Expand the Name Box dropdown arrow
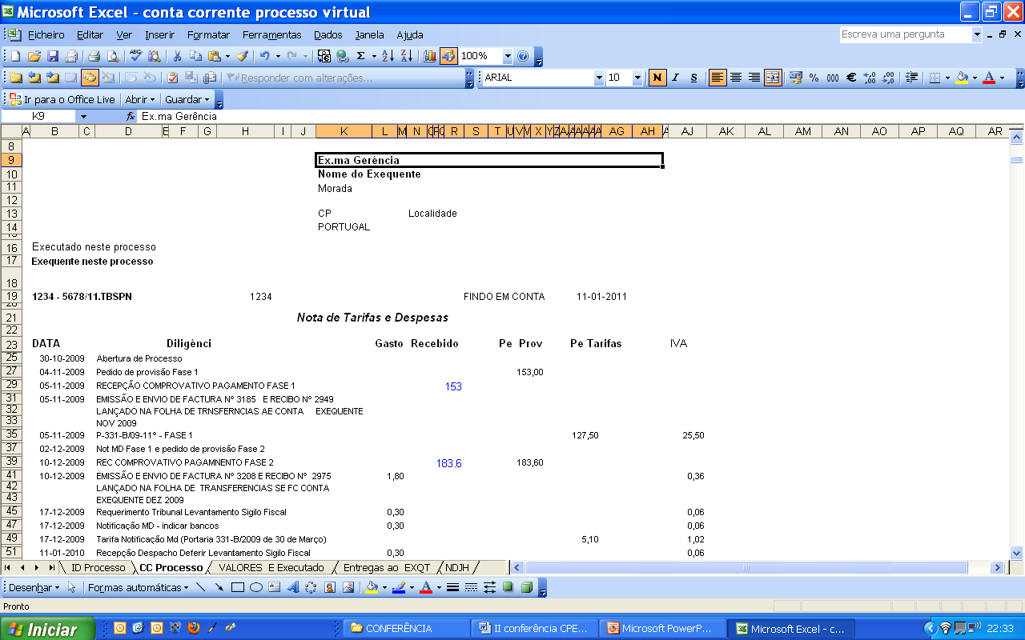The image size is (1025, 640). click(x=83, y=116)
